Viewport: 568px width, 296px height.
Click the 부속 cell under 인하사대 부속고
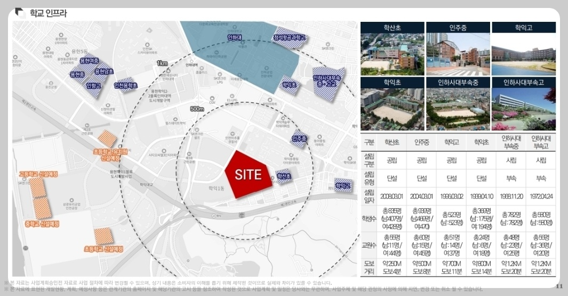pos(541,178)
